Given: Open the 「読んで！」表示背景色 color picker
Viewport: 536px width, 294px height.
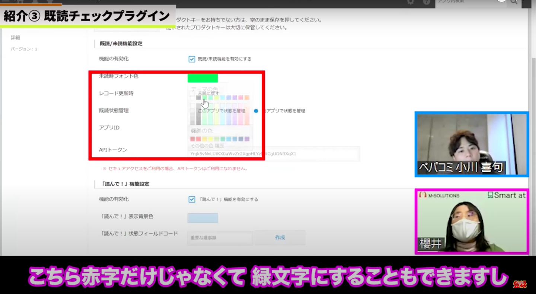Looking at the screenshot, I should [202, 218].
